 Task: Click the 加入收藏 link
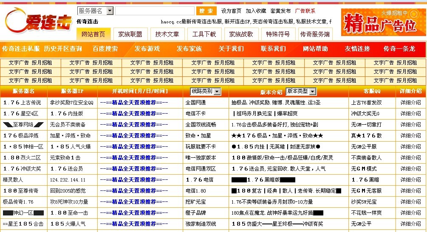256,11
